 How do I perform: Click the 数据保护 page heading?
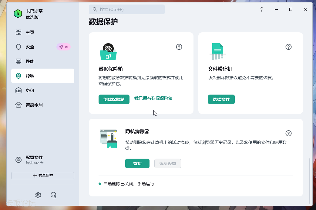[x=103, y=21]
